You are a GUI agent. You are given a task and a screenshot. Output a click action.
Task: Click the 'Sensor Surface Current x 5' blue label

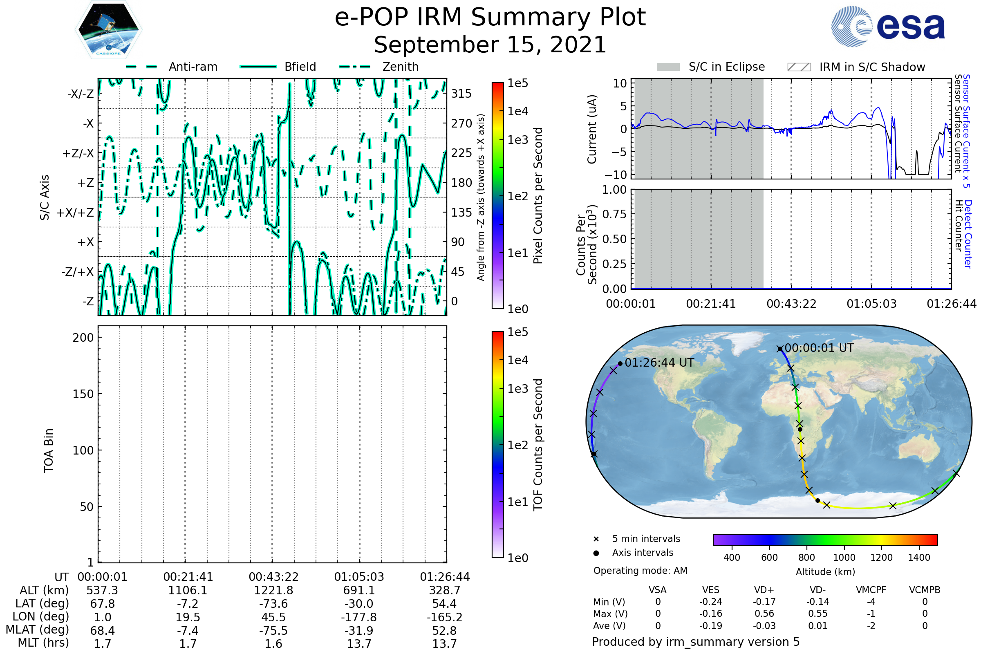(966, 131)
